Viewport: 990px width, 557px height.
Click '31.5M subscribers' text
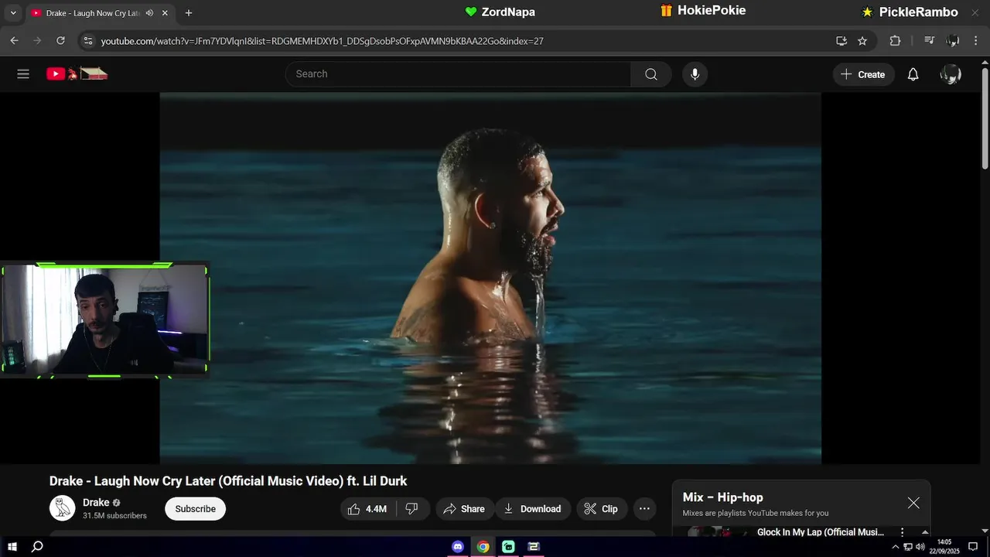coord(114,516)
